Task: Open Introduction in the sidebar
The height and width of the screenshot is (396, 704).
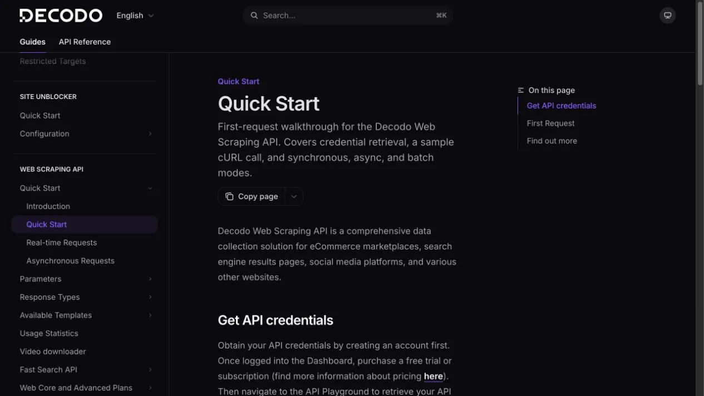Action: pyautogui.click(x=48, y=206)
